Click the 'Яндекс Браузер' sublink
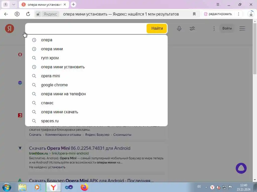Viewport: 257px width, 192px height. pos(97,135)
